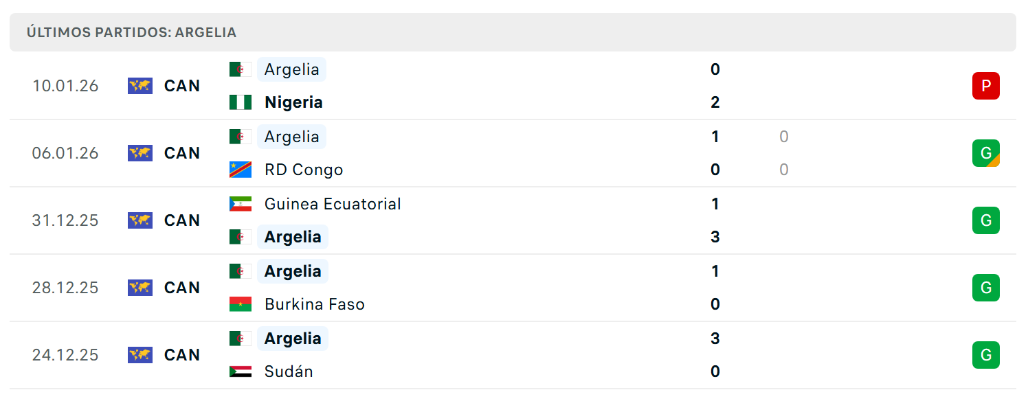Open the Sudán team link
Viewport: 1028px width, 401px height.
(x=289, y=371)
